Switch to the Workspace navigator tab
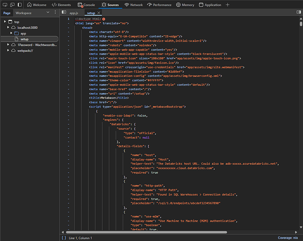 [x=23, y=13]
